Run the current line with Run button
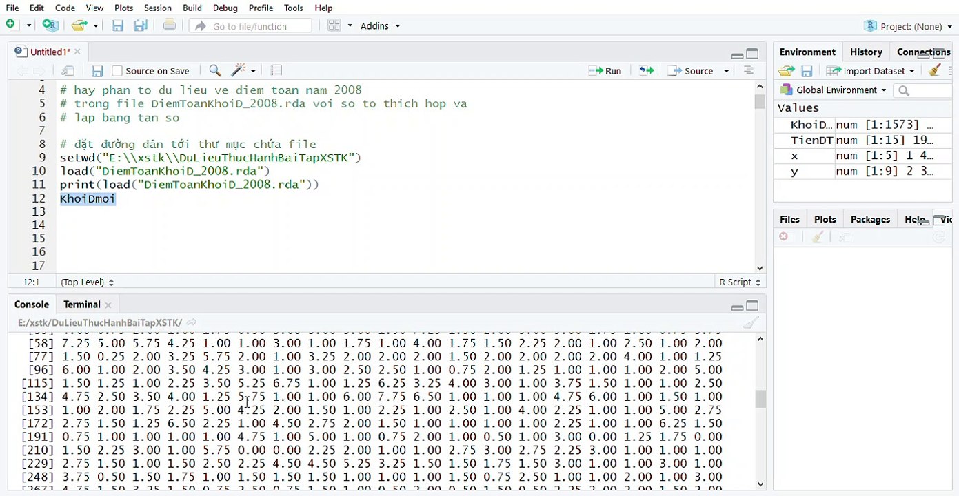Viewport: 959px width, 496px height. [605, 71]
